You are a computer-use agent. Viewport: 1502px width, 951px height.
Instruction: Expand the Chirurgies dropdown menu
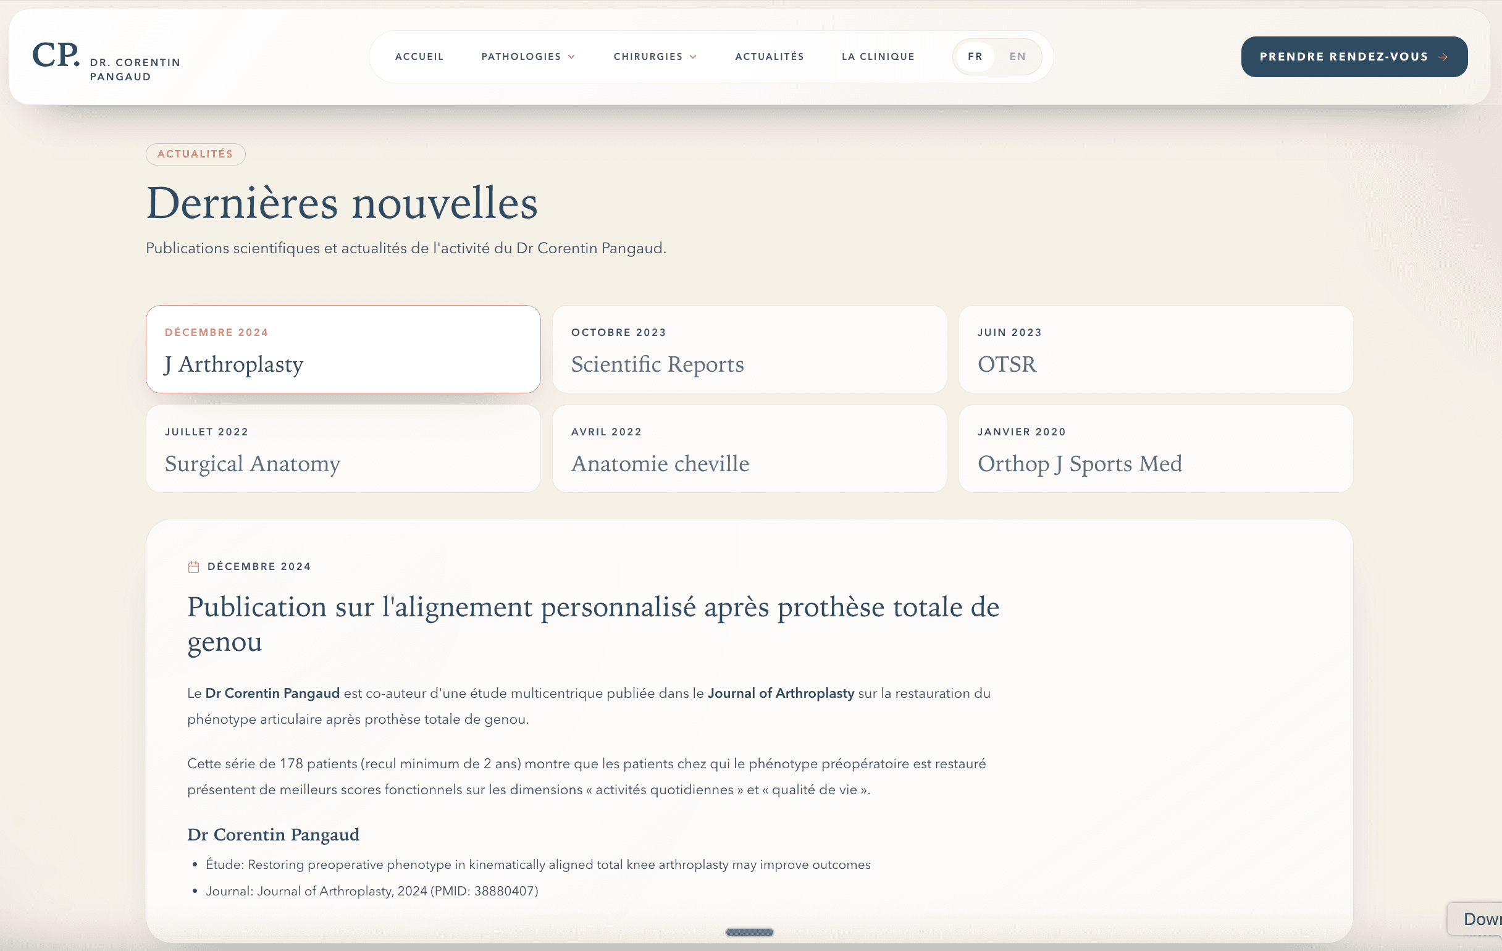pos(655,56)
